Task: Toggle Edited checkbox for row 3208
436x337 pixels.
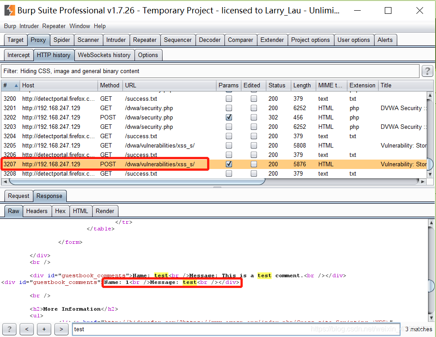Action: click(253, 173)
